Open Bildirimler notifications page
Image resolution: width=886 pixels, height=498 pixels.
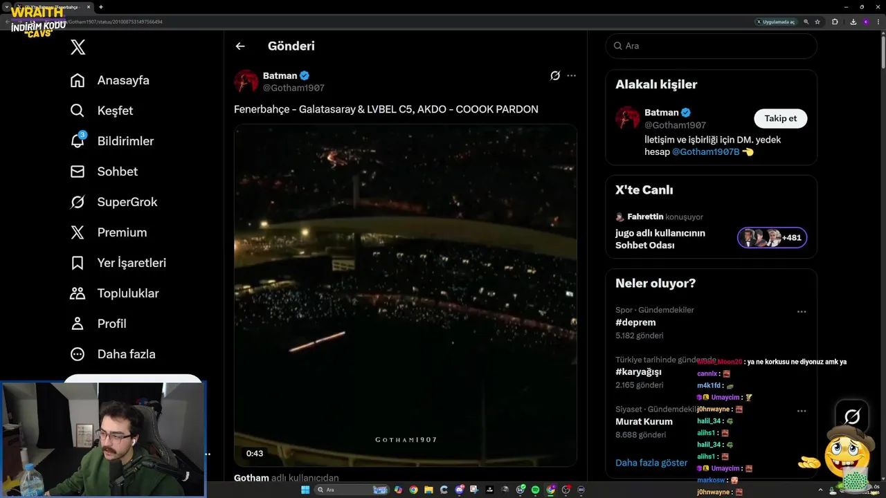tap(112, 141)
